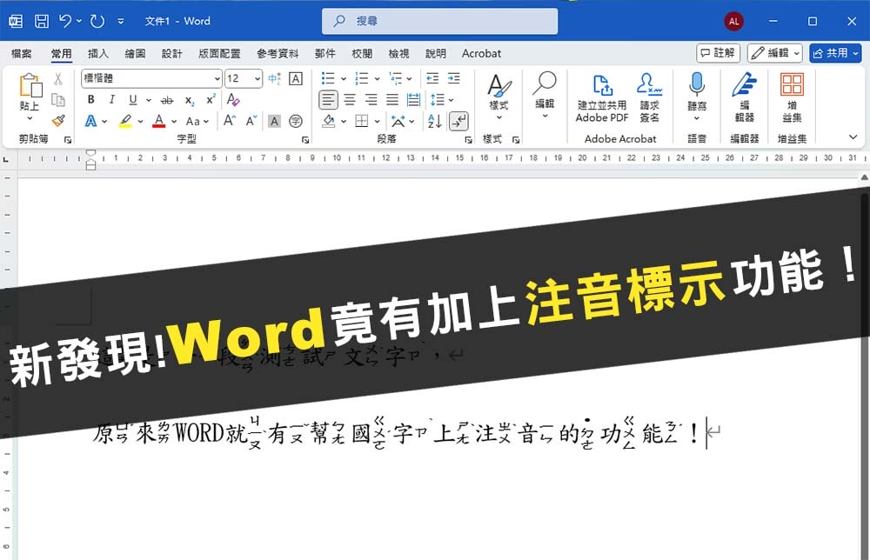Toggle Subscript formatting
This screenshot has width=870, height=560.
point(189,100)
